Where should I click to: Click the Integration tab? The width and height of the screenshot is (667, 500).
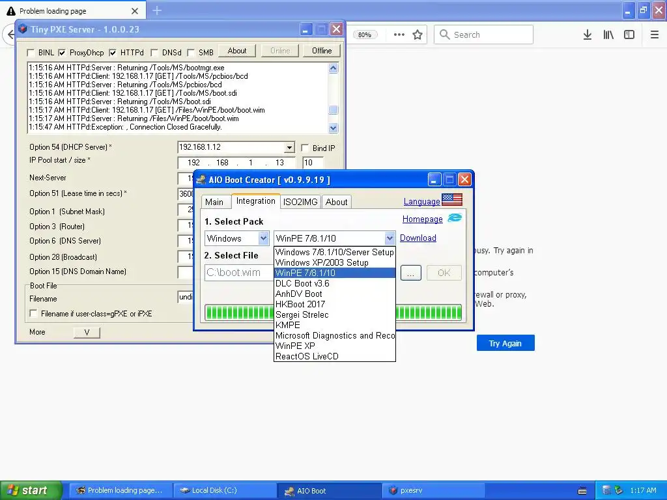point(255,201)
